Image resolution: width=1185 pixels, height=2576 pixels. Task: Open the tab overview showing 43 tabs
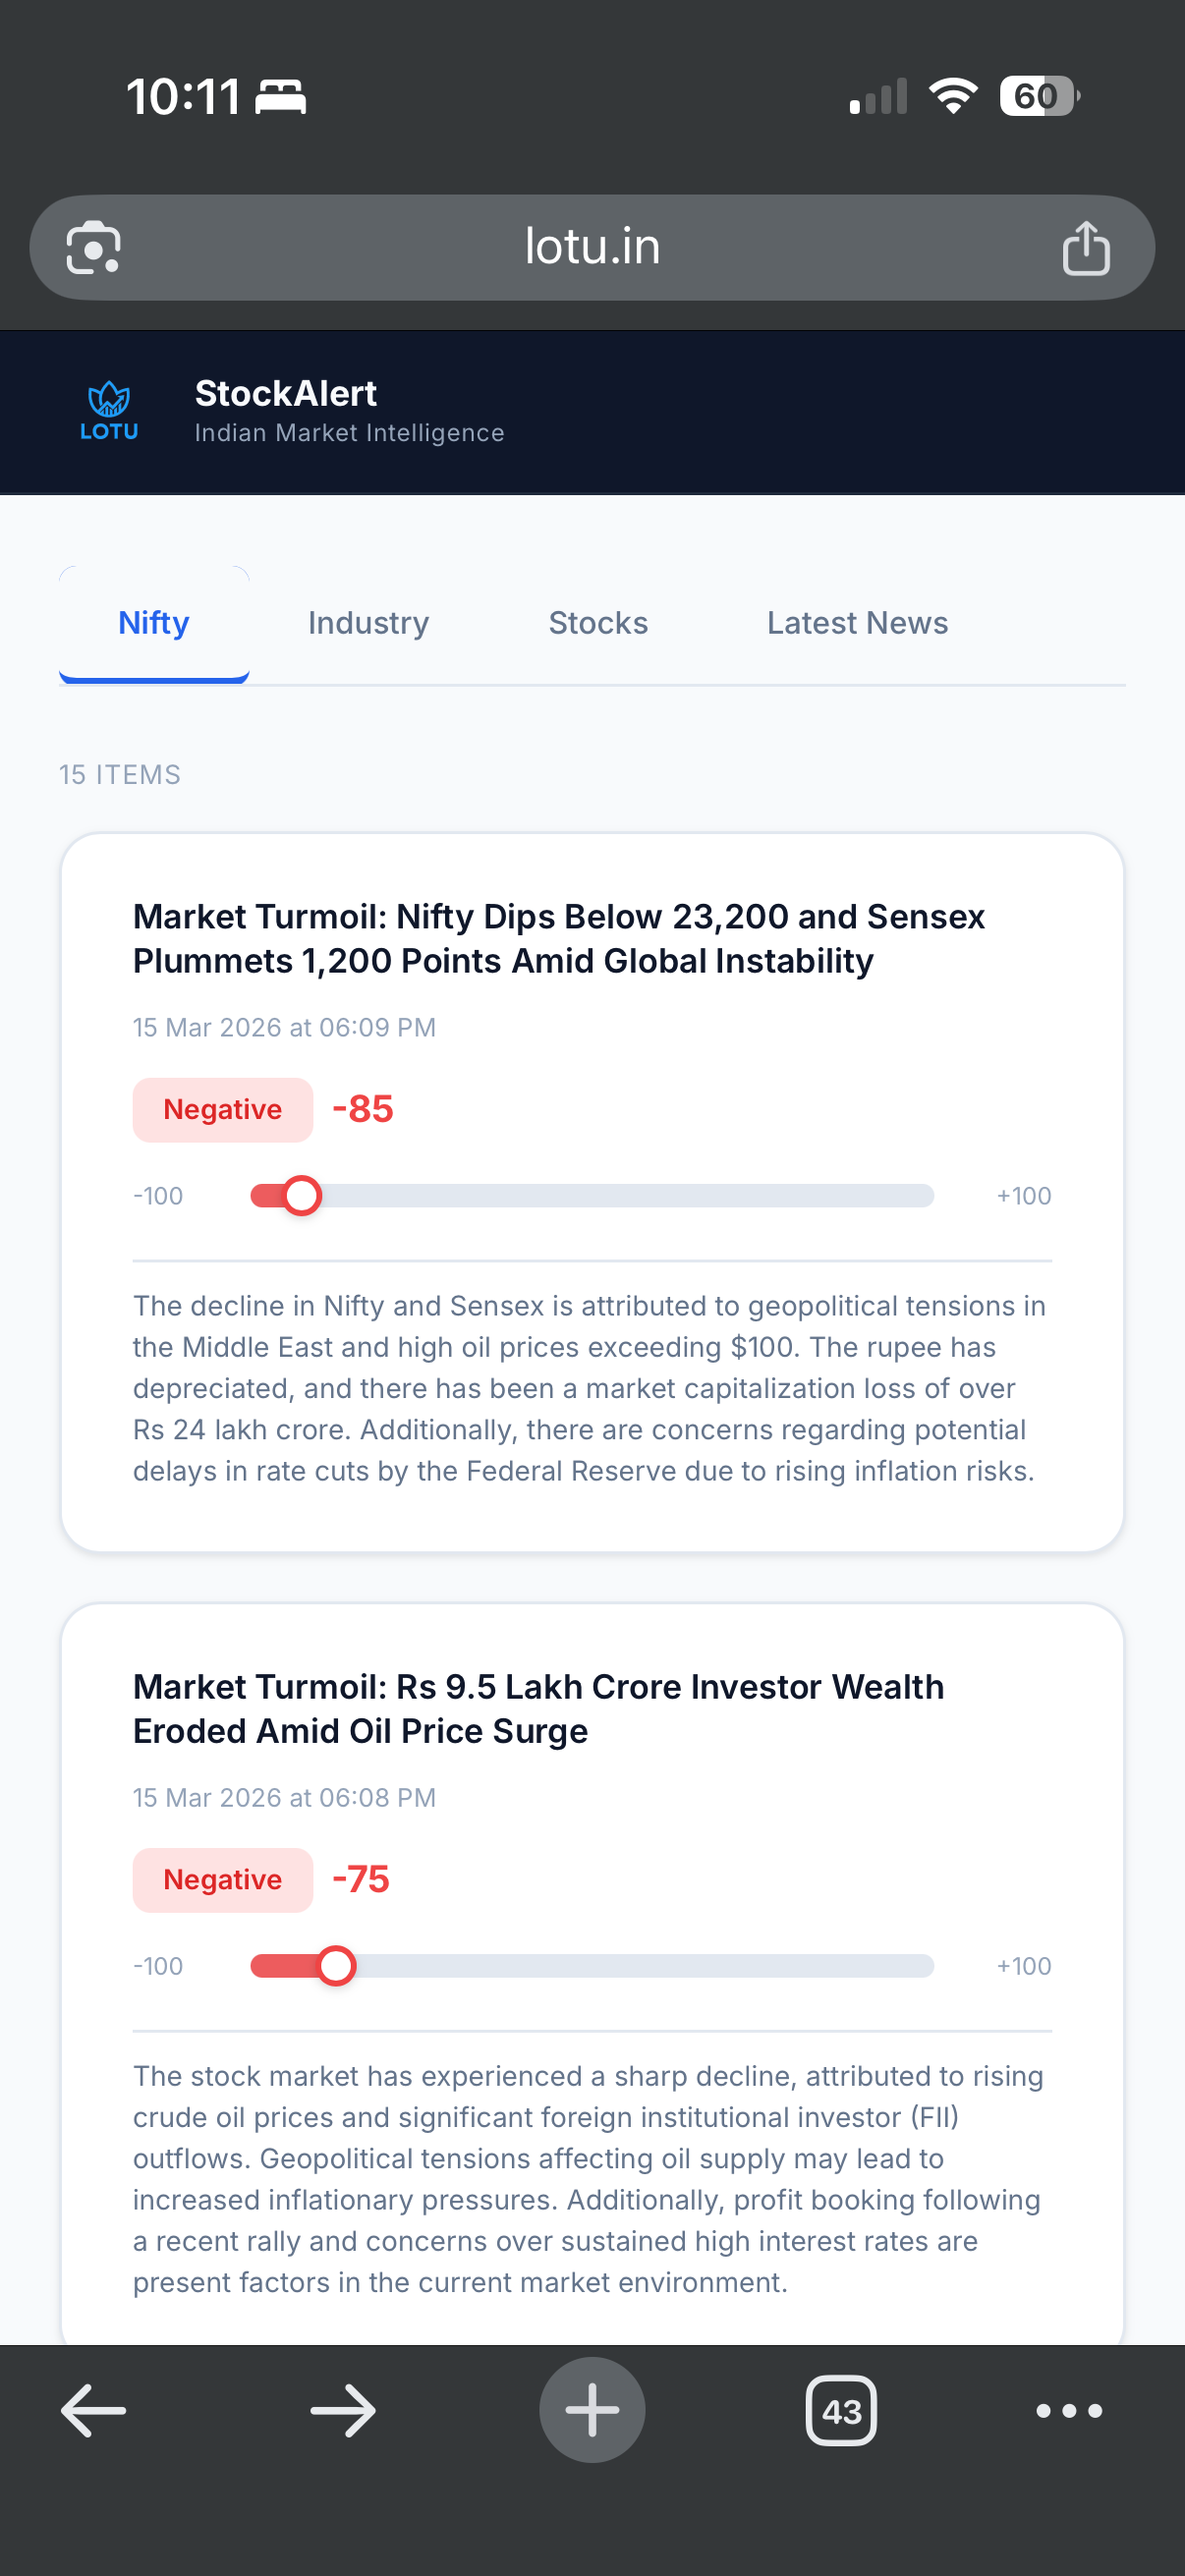pyautogui.click(x=842, y=2409)
